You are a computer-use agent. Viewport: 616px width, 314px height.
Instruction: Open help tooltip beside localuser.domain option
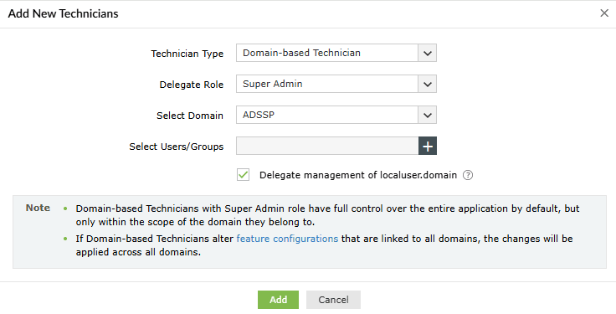tap(468, 175)
